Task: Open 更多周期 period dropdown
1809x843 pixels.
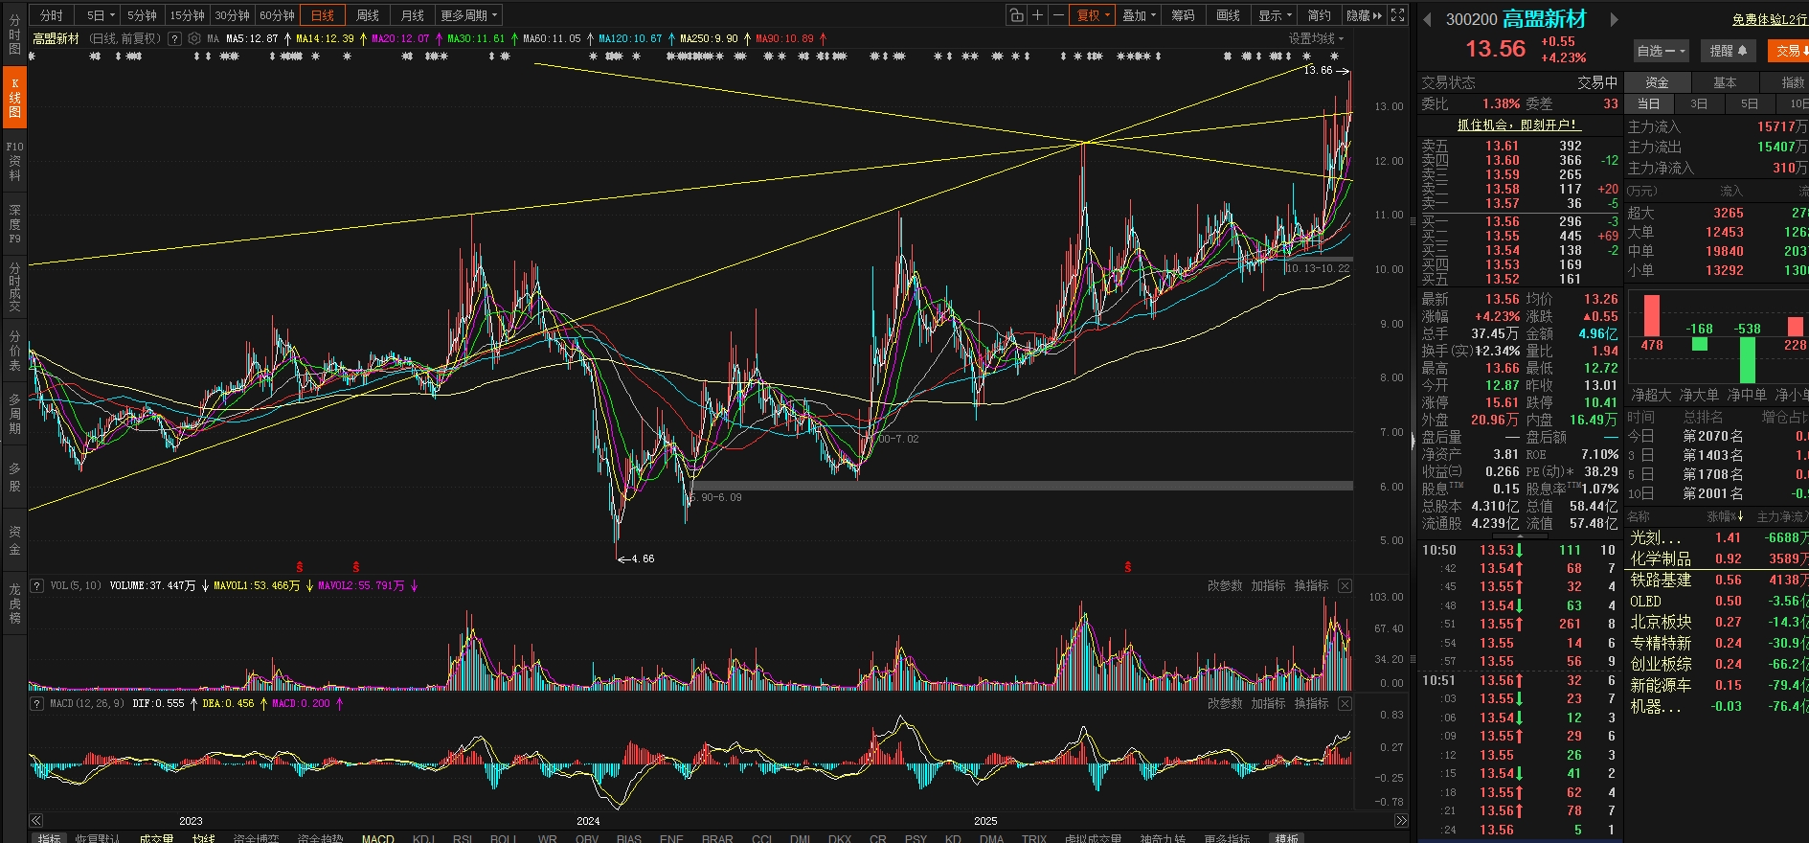Action: pyautogui.click(x=469, y=15)
